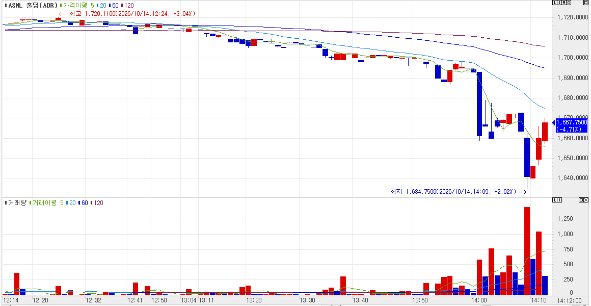This screenshot has height=306, width=591.
Task: Click the 최저 1,634.7500 low annotation
Action: pos(459,192)
